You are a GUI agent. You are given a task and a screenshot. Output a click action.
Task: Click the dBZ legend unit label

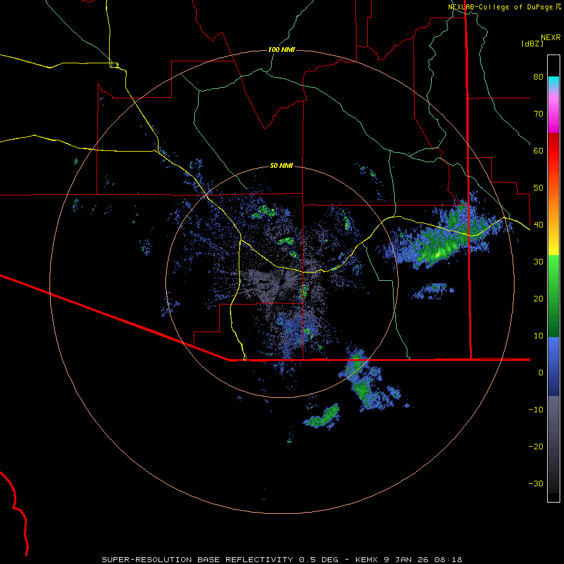(x=532, y=43)
